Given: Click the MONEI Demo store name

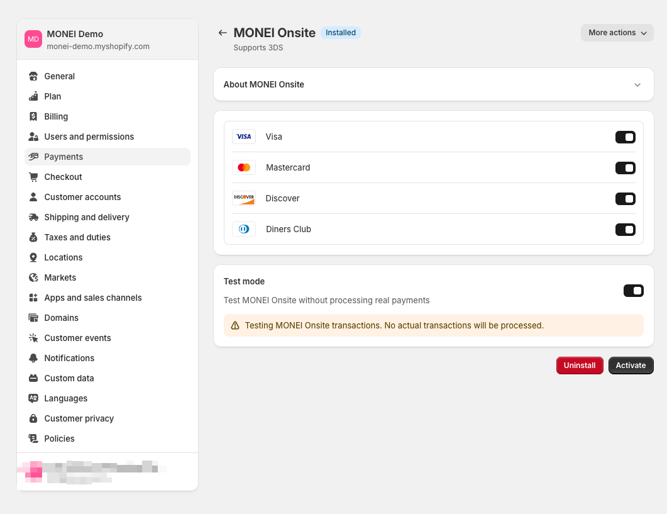Looking at the screenshot, I should click(75, 34).
